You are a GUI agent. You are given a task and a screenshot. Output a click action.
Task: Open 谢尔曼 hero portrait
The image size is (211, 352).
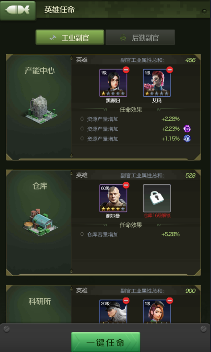pos(113,198)
